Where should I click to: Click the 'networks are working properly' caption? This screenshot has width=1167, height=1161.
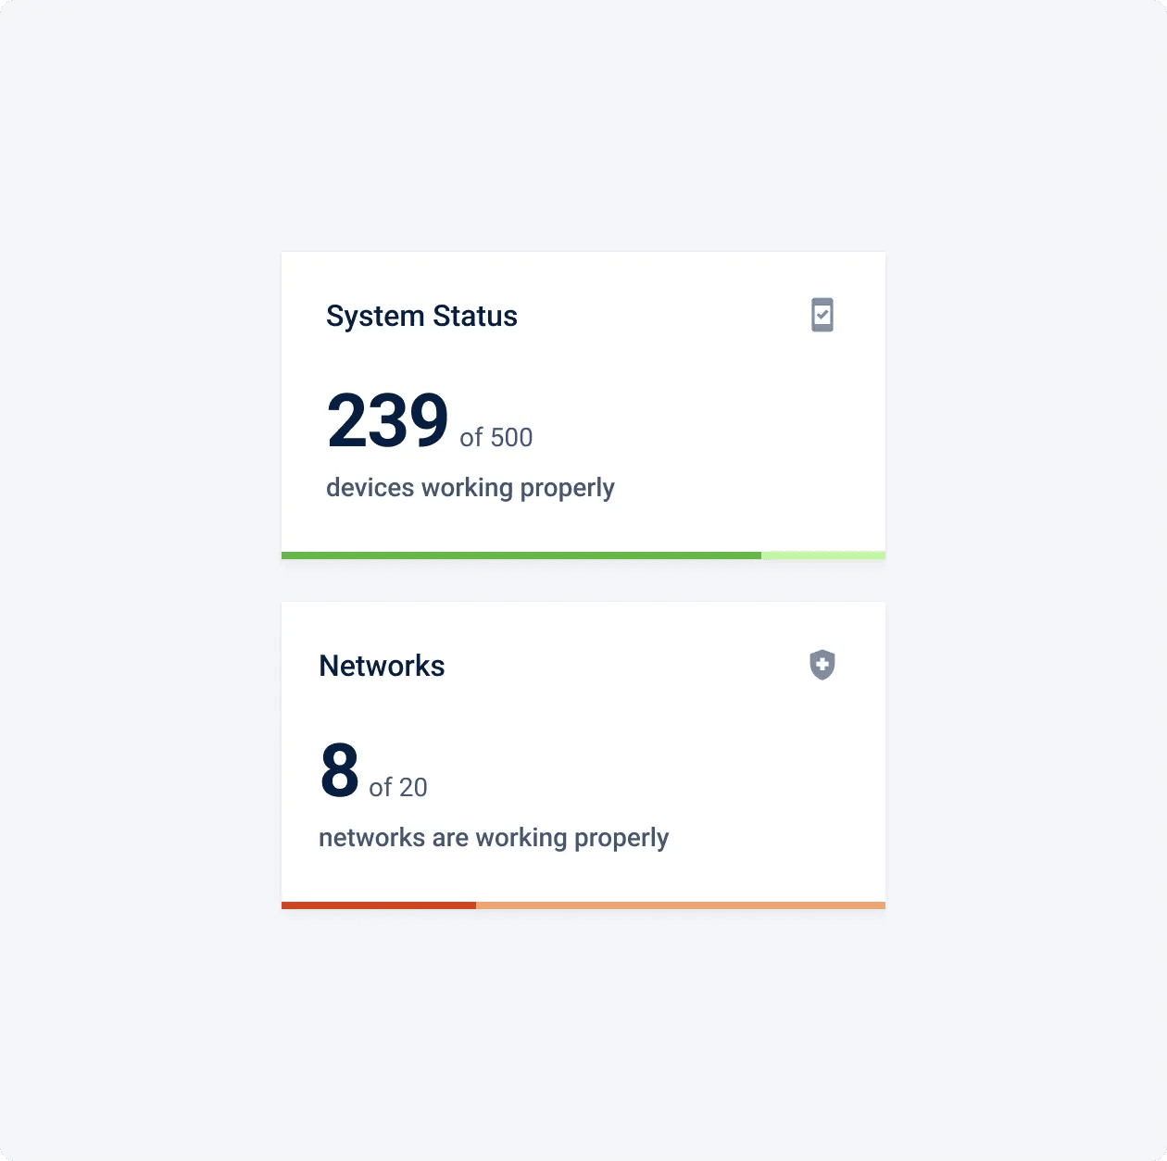[493, 838]
